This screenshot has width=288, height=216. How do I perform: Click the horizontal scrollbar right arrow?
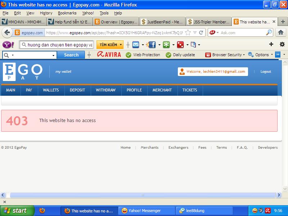pos(279,195)
